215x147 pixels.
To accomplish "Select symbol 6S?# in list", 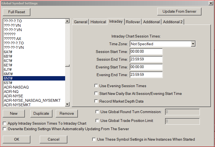I will coord(34,83).
